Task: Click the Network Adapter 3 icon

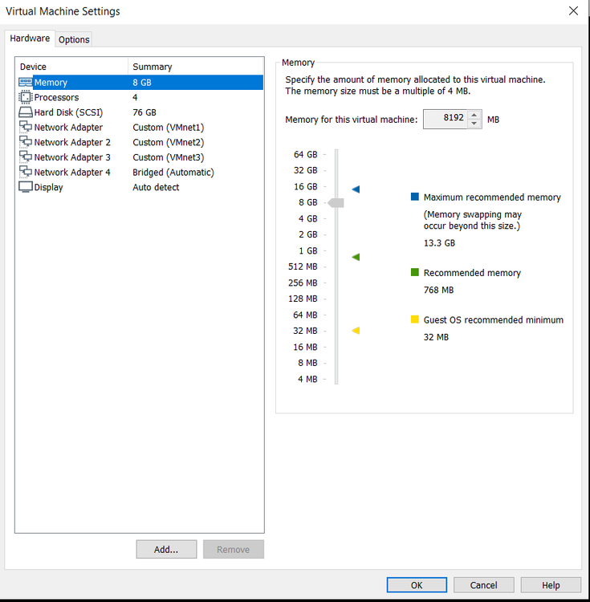Action: (26, 157)
